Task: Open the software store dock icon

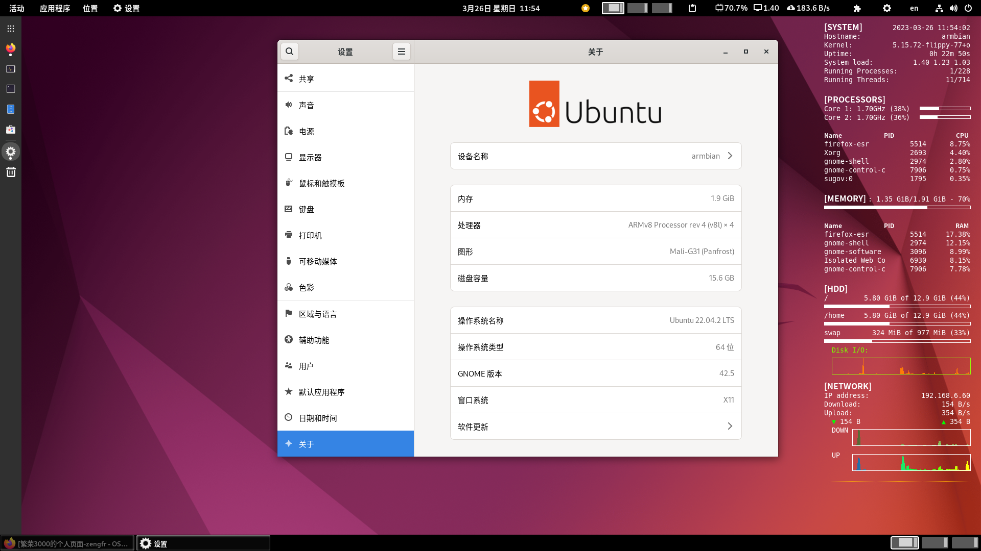Action: [11, 130]
